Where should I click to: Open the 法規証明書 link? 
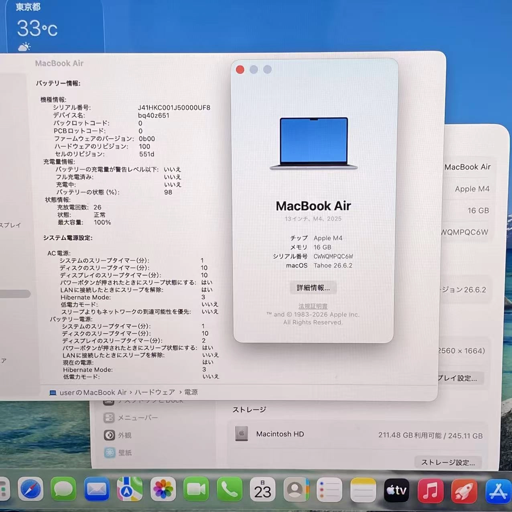[313, 306]
